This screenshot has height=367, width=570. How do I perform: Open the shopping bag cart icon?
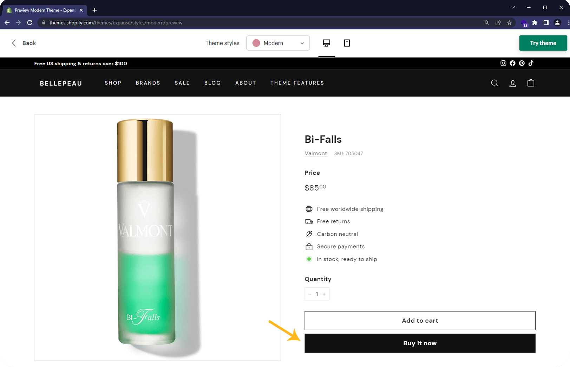tap(531, 83)
